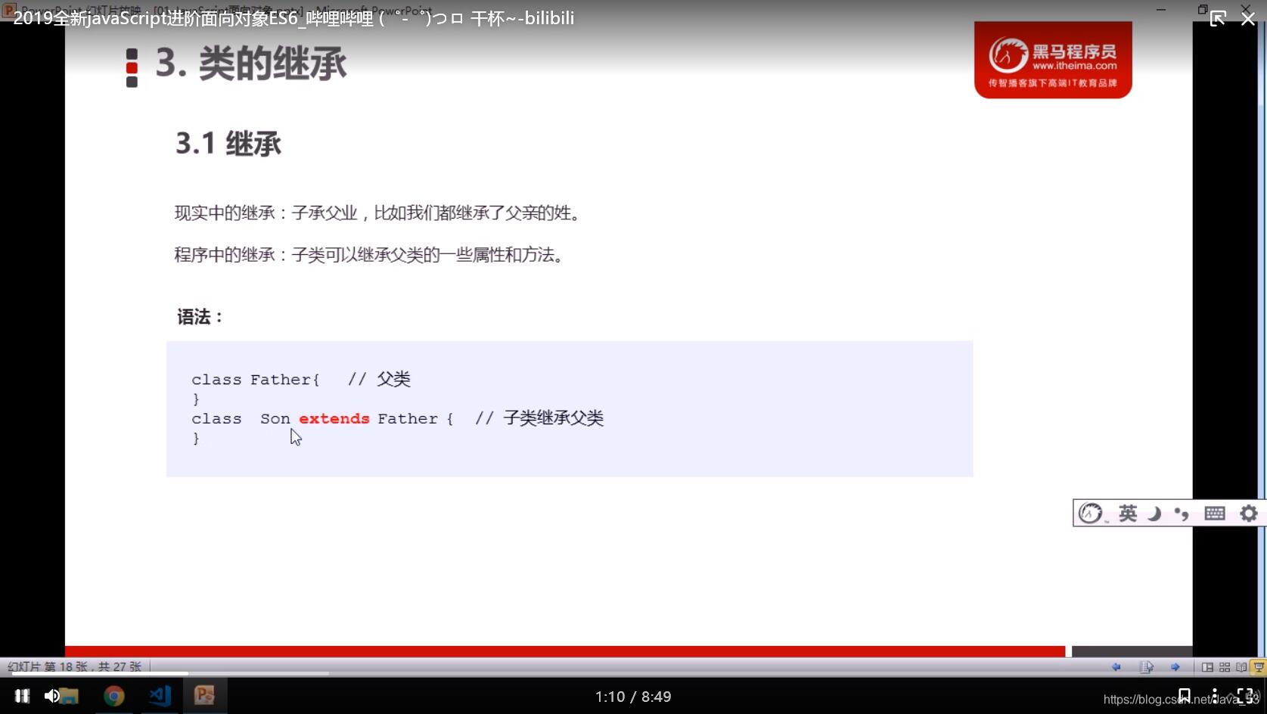
Task: Click the itheima 黑马程序员 logo
Action: click(x=1053, y=60)
